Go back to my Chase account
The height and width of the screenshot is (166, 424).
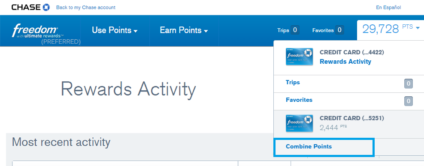click(x=86, y=7)
